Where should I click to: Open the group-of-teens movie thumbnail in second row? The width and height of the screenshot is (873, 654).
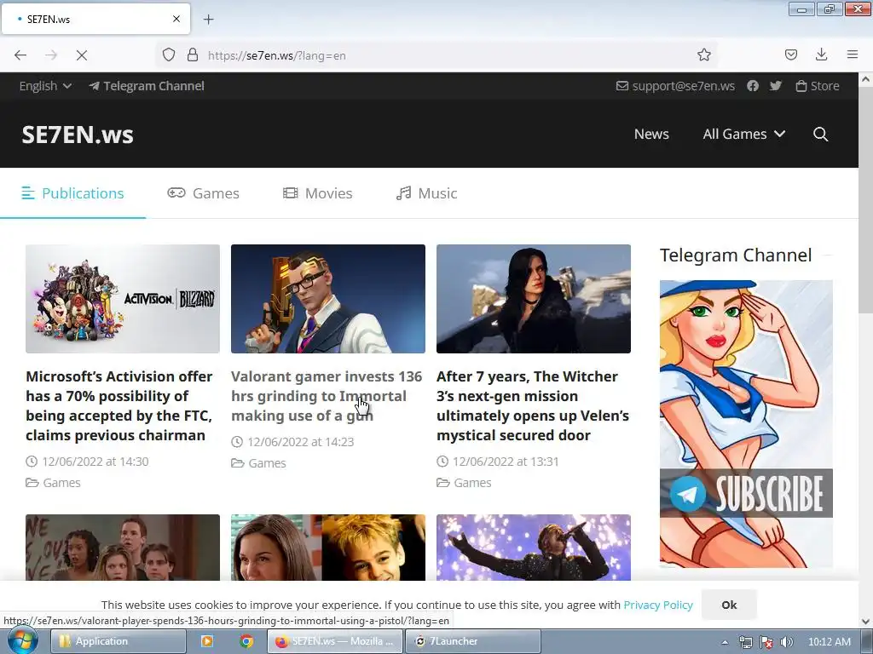tap(123, 548)
